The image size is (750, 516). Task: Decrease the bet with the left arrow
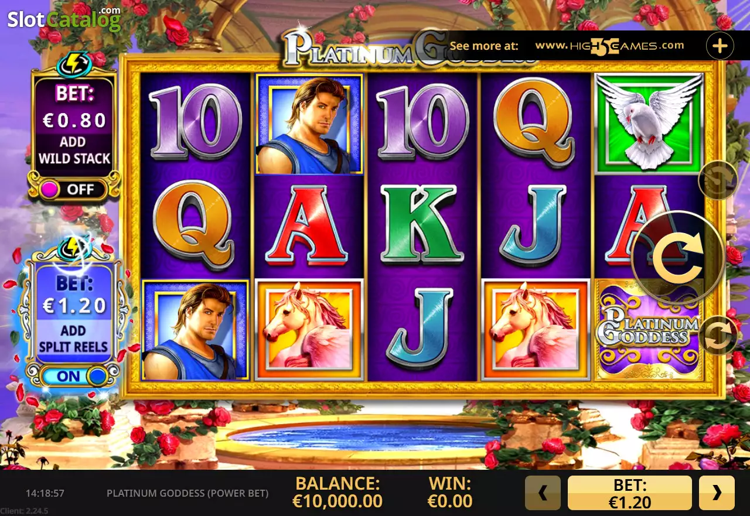543,493
